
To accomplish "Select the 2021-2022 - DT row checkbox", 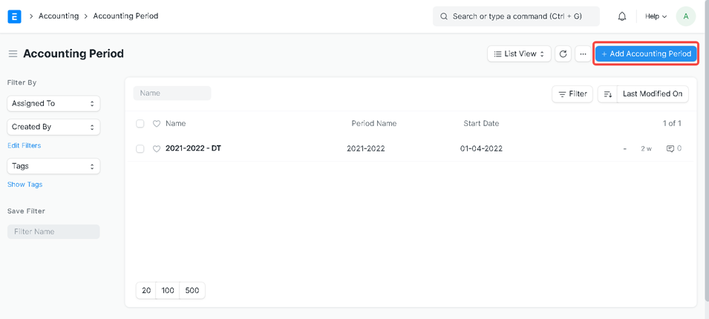I will pos(140,149).
